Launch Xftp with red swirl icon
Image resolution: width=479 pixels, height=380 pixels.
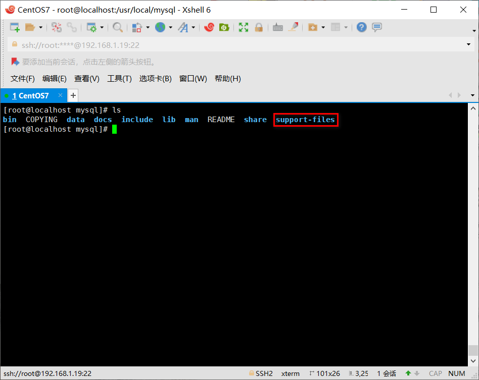click(209, 27)
